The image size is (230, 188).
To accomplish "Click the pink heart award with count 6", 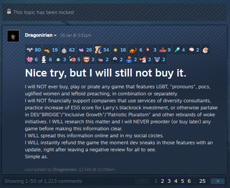I will point(32,59).
